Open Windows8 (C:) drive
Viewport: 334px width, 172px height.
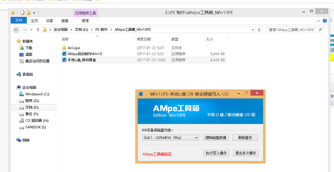tap(37, 94)
